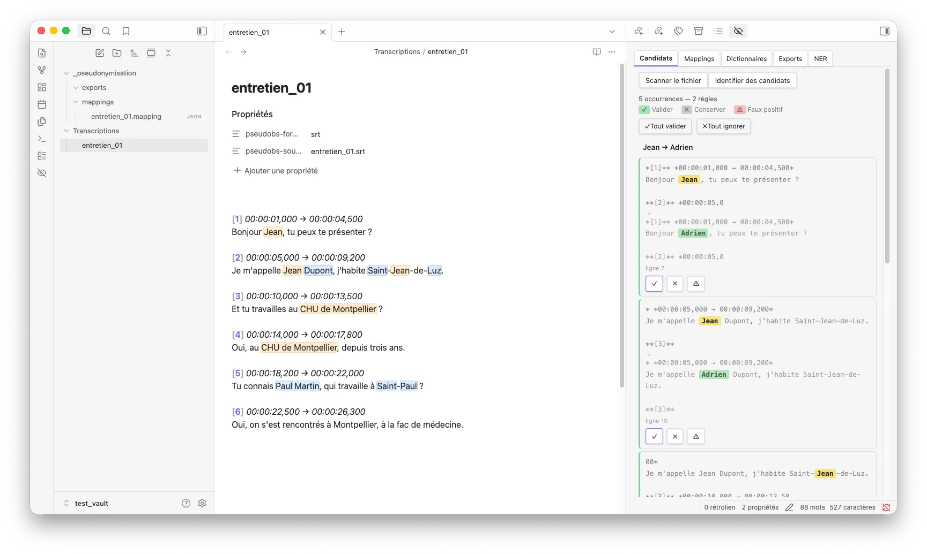Keep original for ligne 10 candidate
Screen dimensions: 927x554
coord(675,437)
